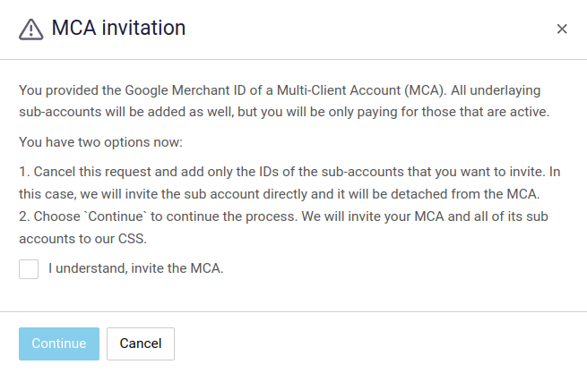The width and height of the screenshot is (587, 373).
Task: Click the quoted `Continue` word in option 2
Action: [x=116, y=216]
